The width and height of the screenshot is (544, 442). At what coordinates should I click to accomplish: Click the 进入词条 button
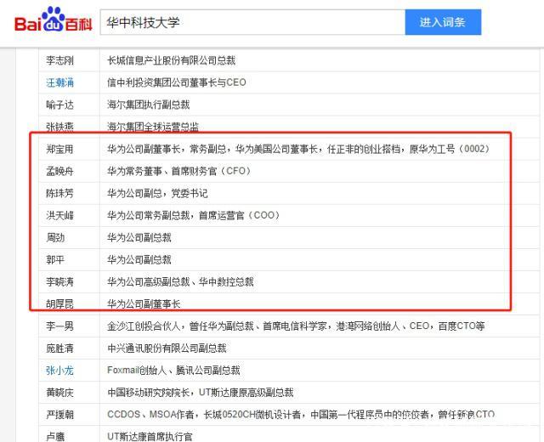pyautogui.click(x=443, y=23)
